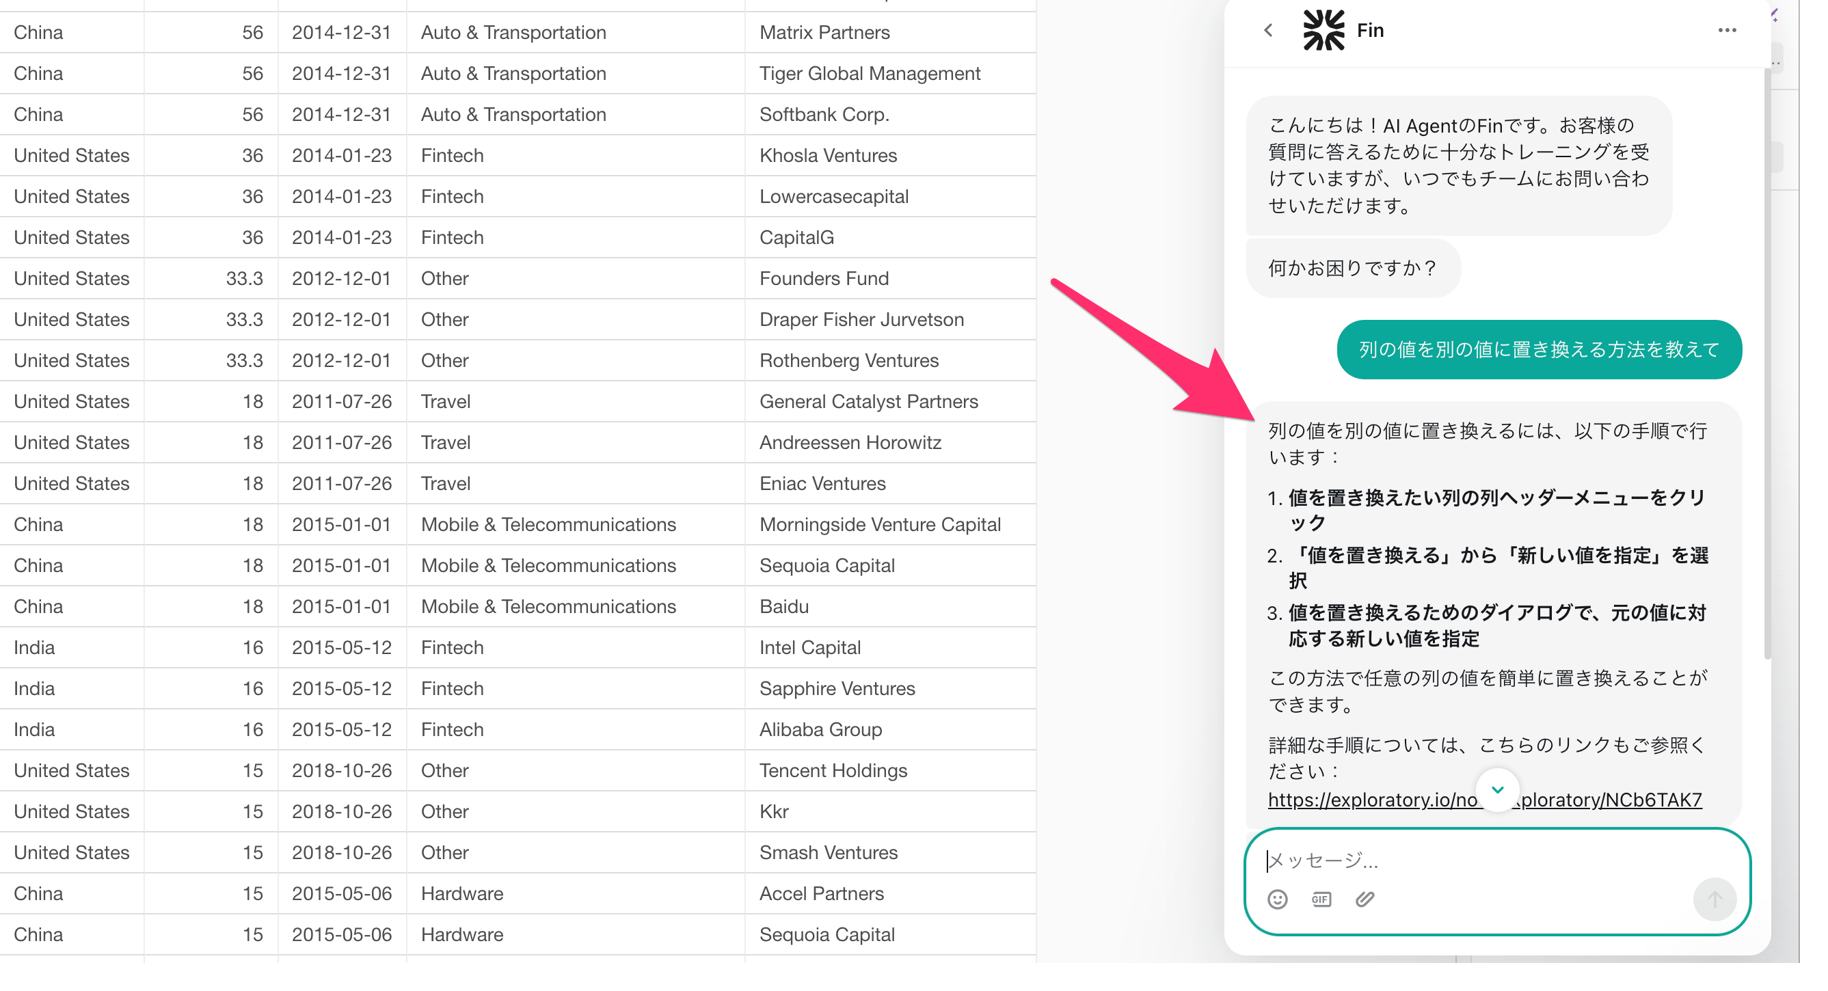Jump to latest message with down chevron
The height and width of the screenshot is (991, 1828).
click(x=1497, y=789)
